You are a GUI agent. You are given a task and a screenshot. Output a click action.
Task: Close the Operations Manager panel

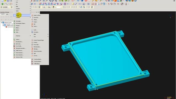(38, 12)
